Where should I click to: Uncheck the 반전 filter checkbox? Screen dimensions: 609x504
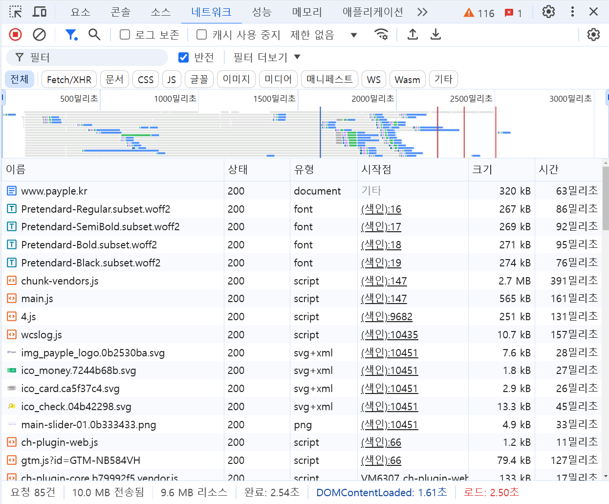[x=183, y=57]
